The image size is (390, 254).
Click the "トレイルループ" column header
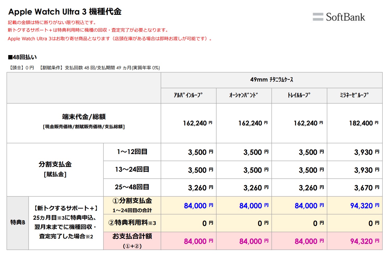(x=299, y=95)
